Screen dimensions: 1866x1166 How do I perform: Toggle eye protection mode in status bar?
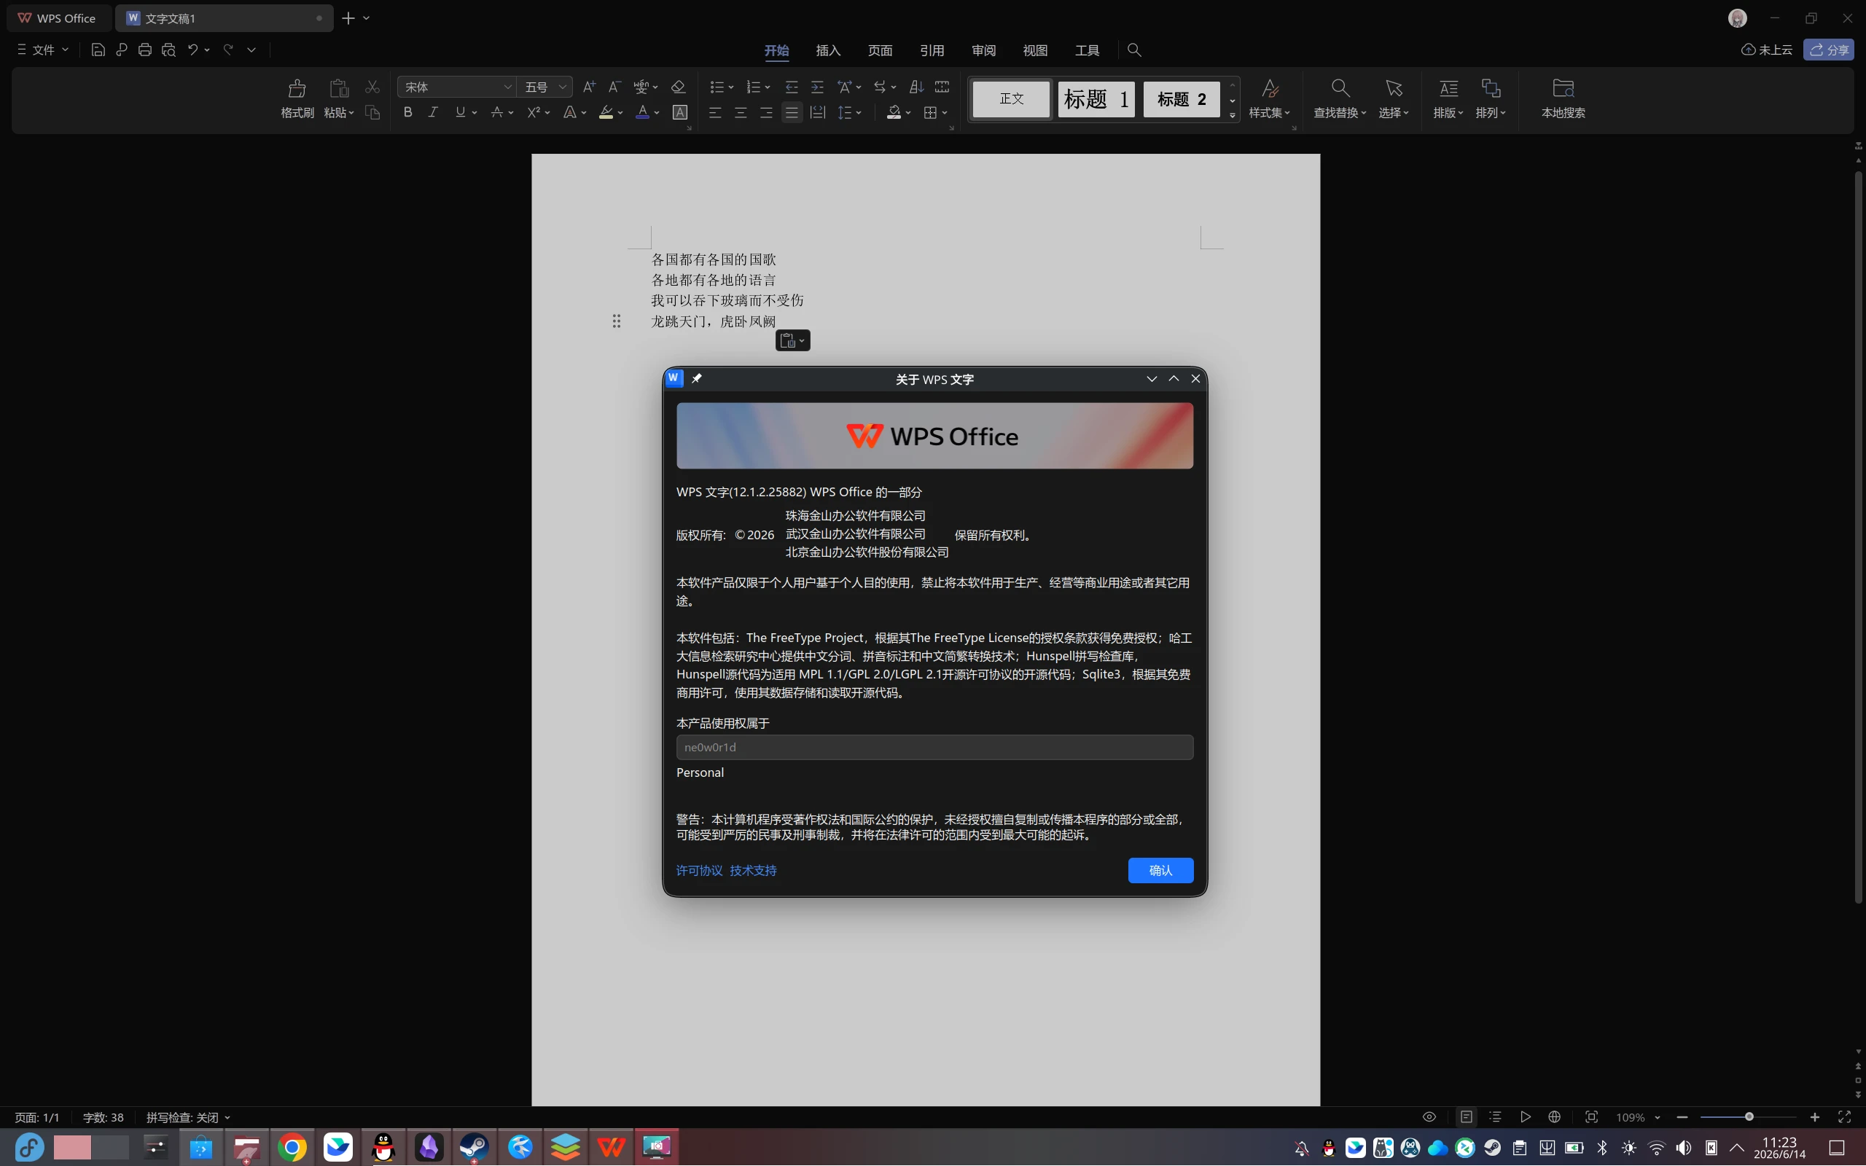tap(1429, 1117)
